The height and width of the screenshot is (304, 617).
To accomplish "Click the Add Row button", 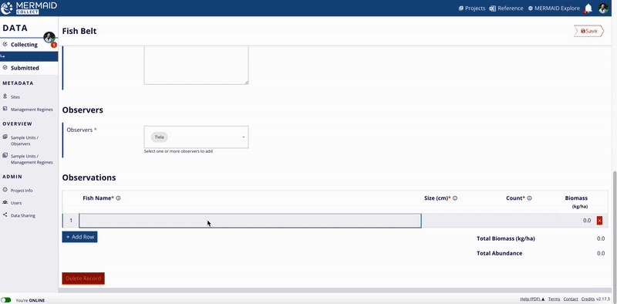I will pos(79,237).
